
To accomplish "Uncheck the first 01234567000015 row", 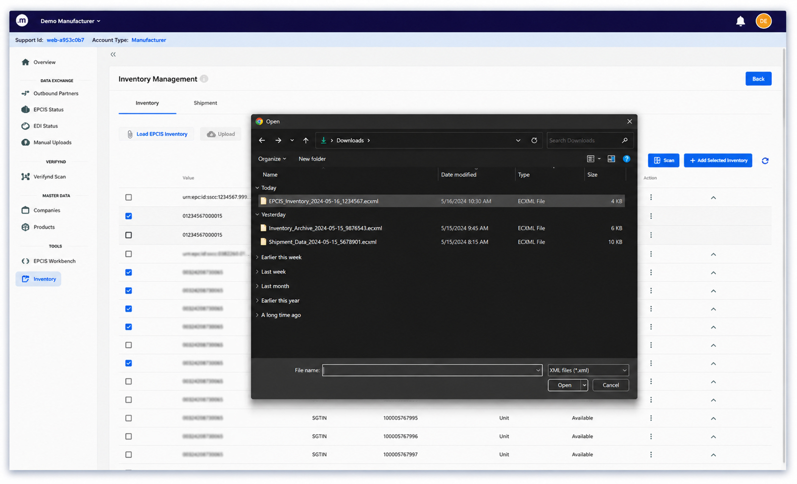I will 129,216.
